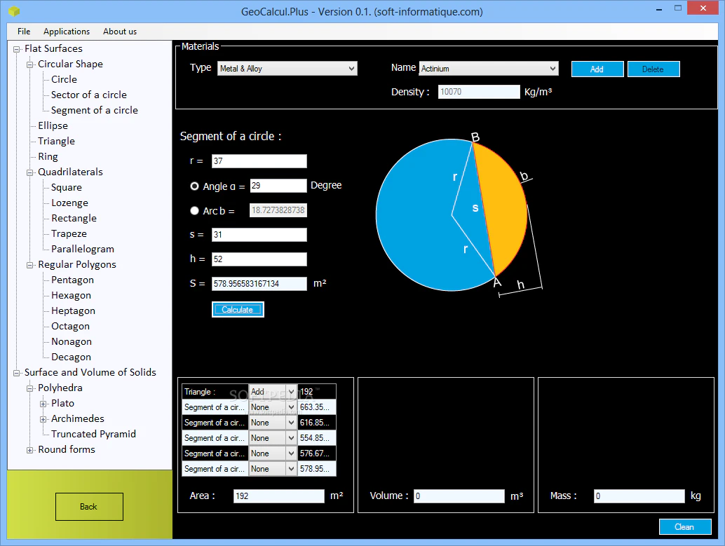This screenshot has width=725, height=546.
Task: Click the Calculate button
Action: pyautogui.click(x=238, y=310)
